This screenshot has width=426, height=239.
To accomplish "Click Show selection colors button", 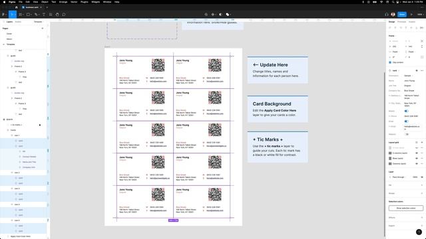I will [x=406, y=208].
